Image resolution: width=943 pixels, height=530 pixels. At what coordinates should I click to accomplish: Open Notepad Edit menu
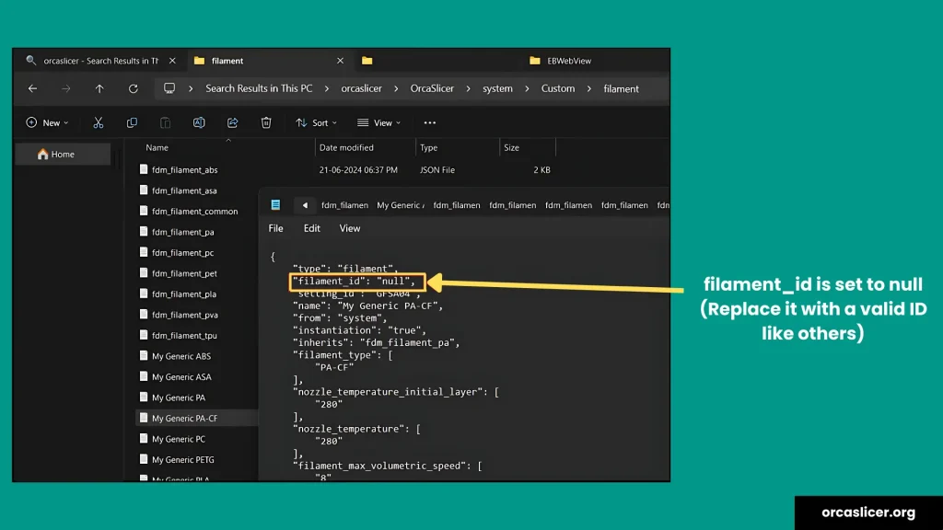coord(311,228)
